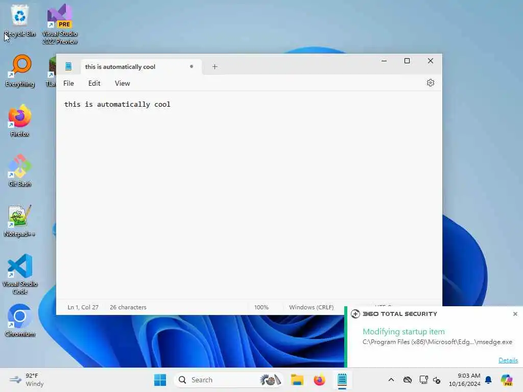The height and width of the screenshot is (392, 523).
Task: Open the weather widget showing 92°F Windy
Action: [26, 380]
